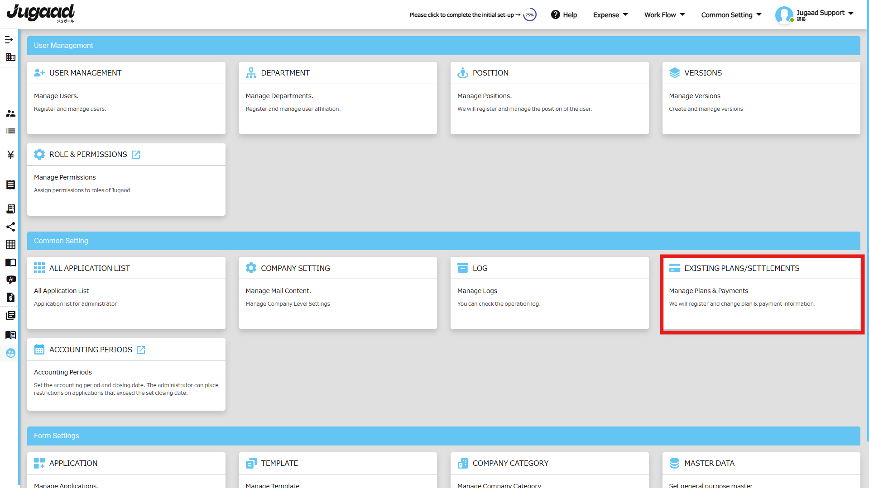Click the Company Setting gear icon
Viewport: 869px width, 488px height.
point(251,268)
